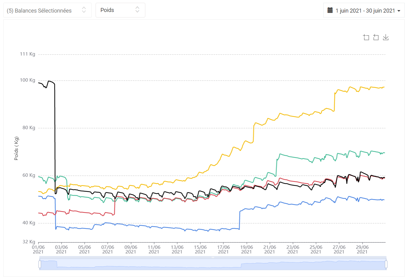Click the 40 Kg axis label
The image size is (405, 278).
[29, 223]
